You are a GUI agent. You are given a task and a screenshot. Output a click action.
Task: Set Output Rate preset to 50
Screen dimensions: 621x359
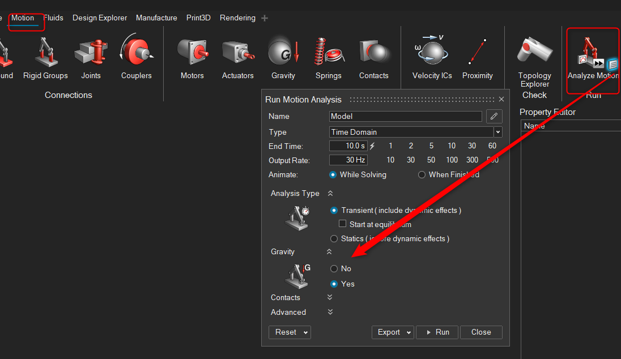pyautogui.click(x=431, y=160)
